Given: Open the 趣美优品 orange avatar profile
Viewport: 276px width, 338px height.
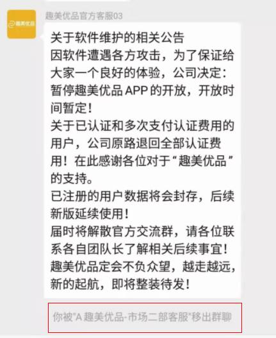Looking at the screenshot, I should pyautogui.click(x=22, y=24).
